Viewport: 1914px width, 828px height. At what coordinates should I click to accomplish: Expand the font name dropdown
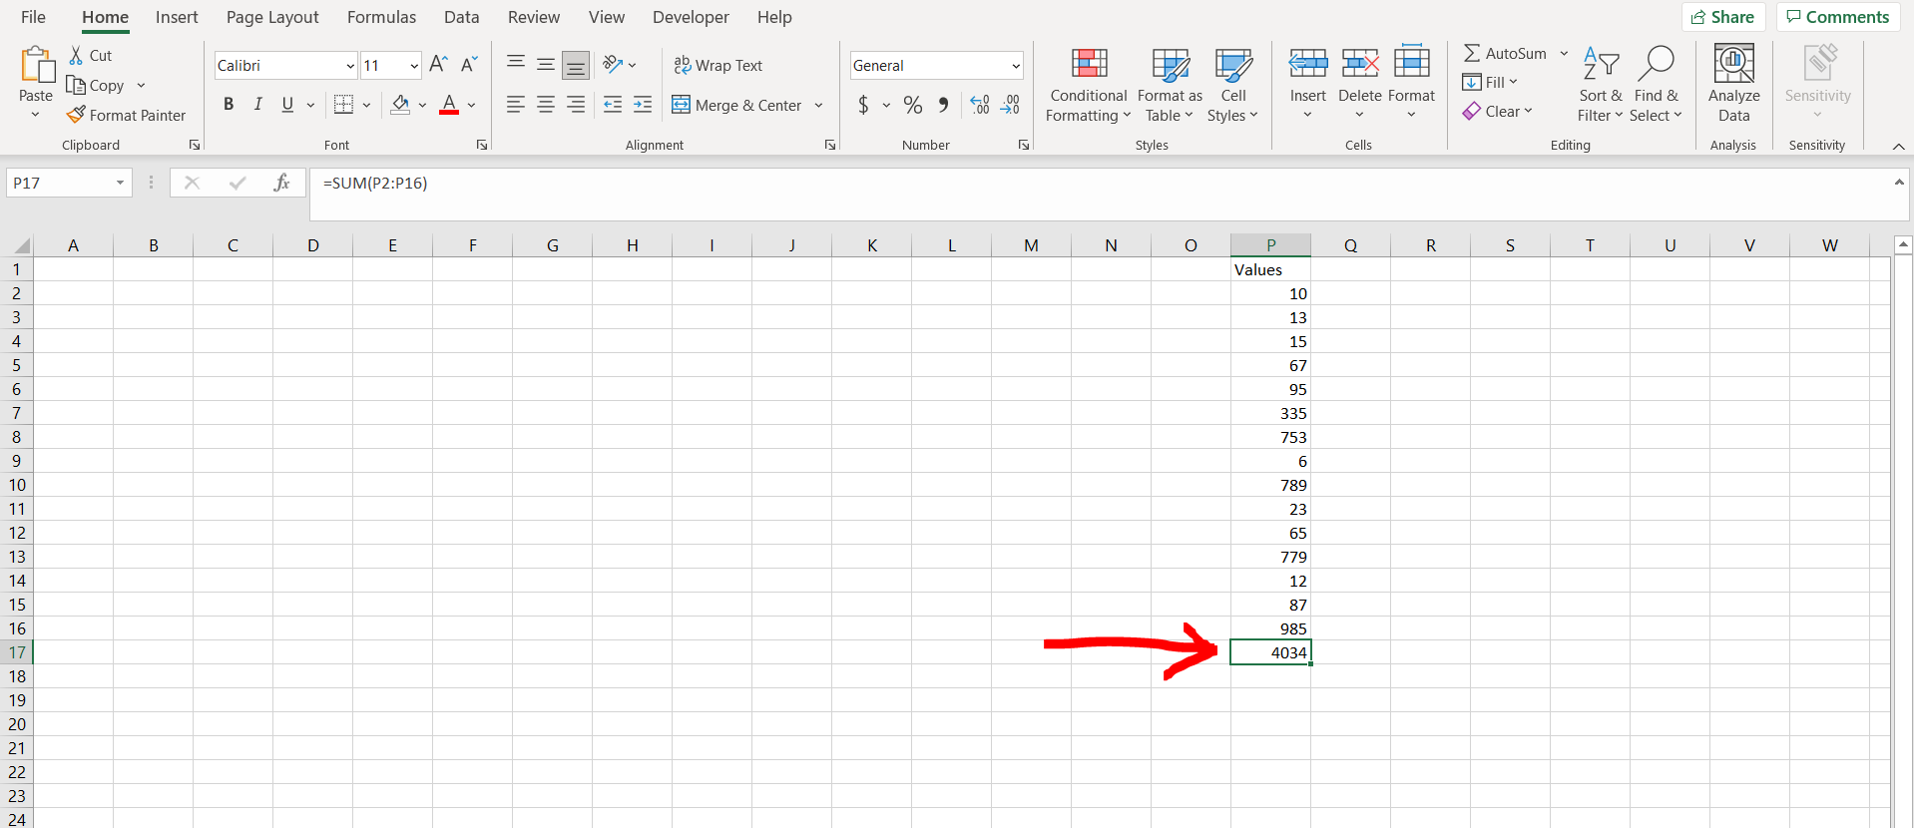tap(350, 66)
